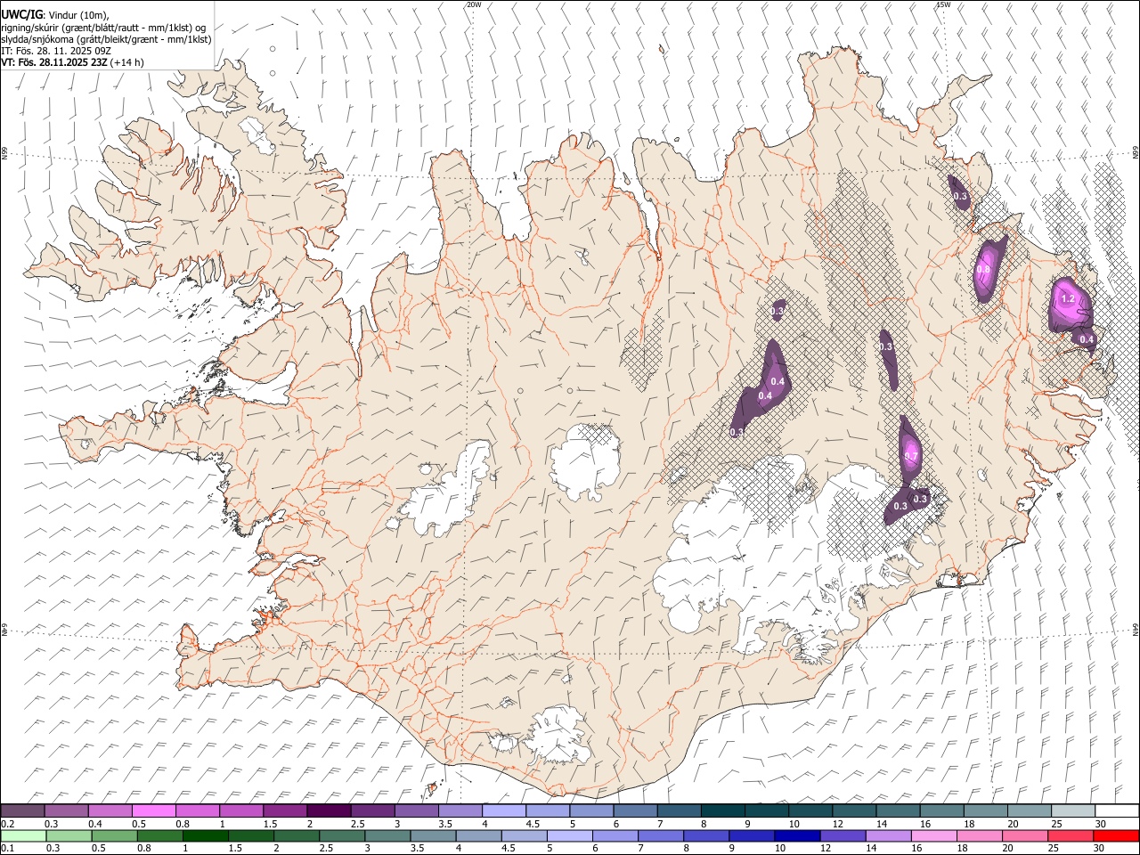Pick upper legend swatch between 10 and 12

click(x=810, y=810)
